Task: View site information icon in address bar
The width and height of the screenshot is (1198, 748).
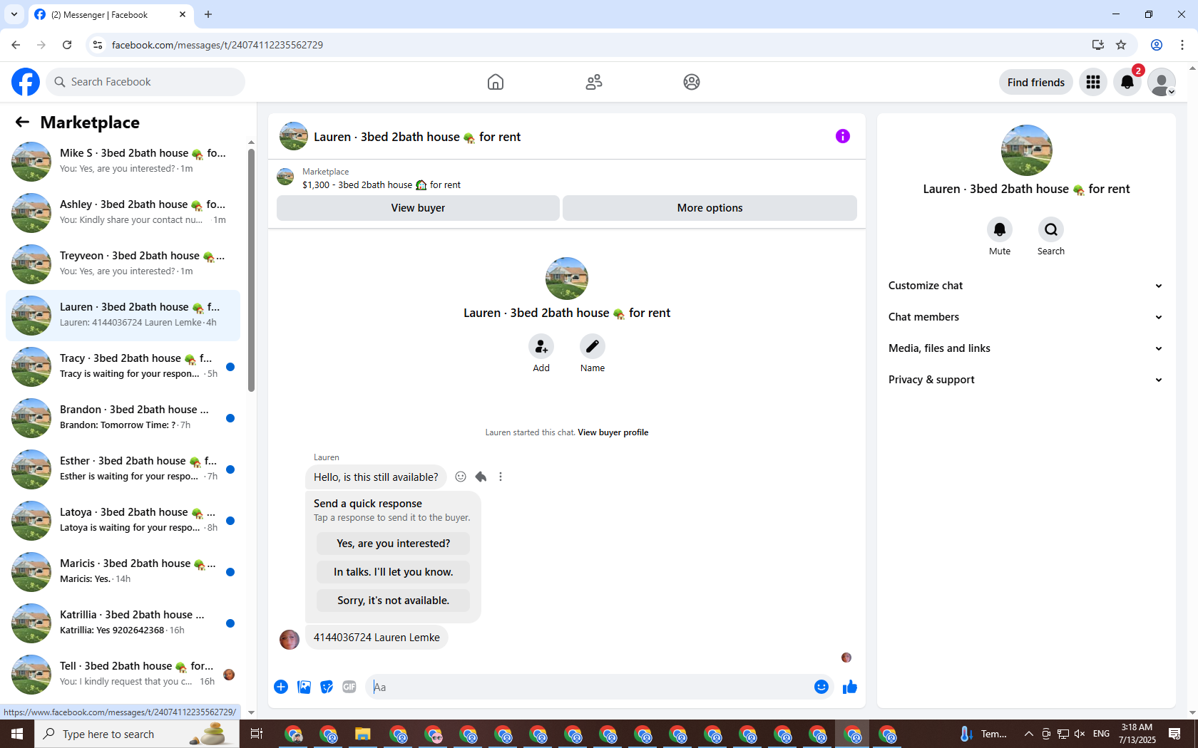Action: pyautogui.click(x=98, y=45)
